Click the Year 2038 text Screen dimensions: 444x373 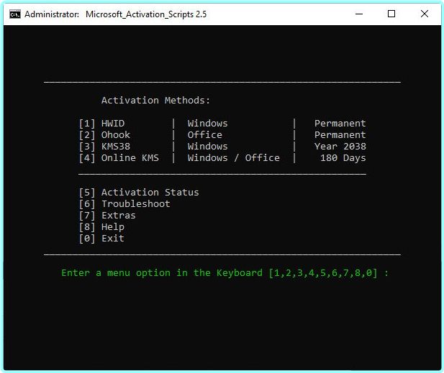coord(340,147)
